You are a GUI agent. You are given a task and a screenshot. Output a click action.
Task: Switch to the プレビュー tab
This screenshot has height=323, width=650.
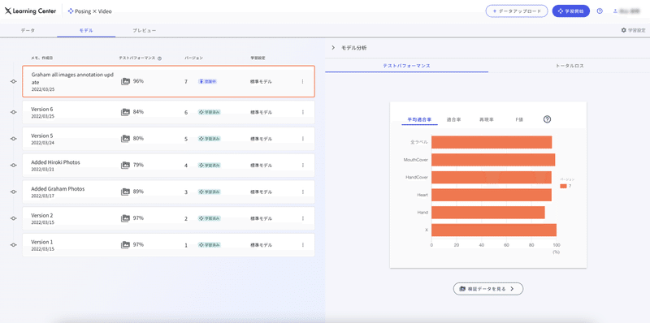tap(145, 31)
